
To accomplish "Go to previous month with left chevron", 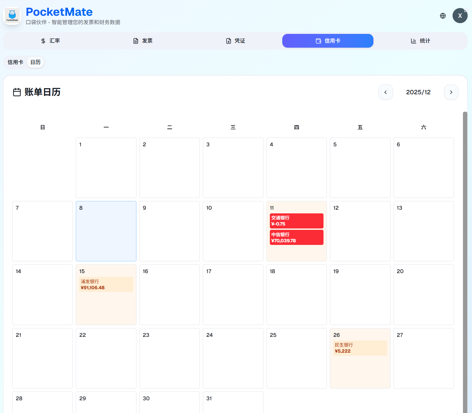I will tap(386, 92).
